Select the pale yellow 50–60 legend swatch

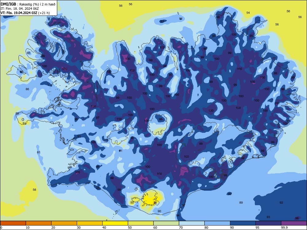pos(141,223)
